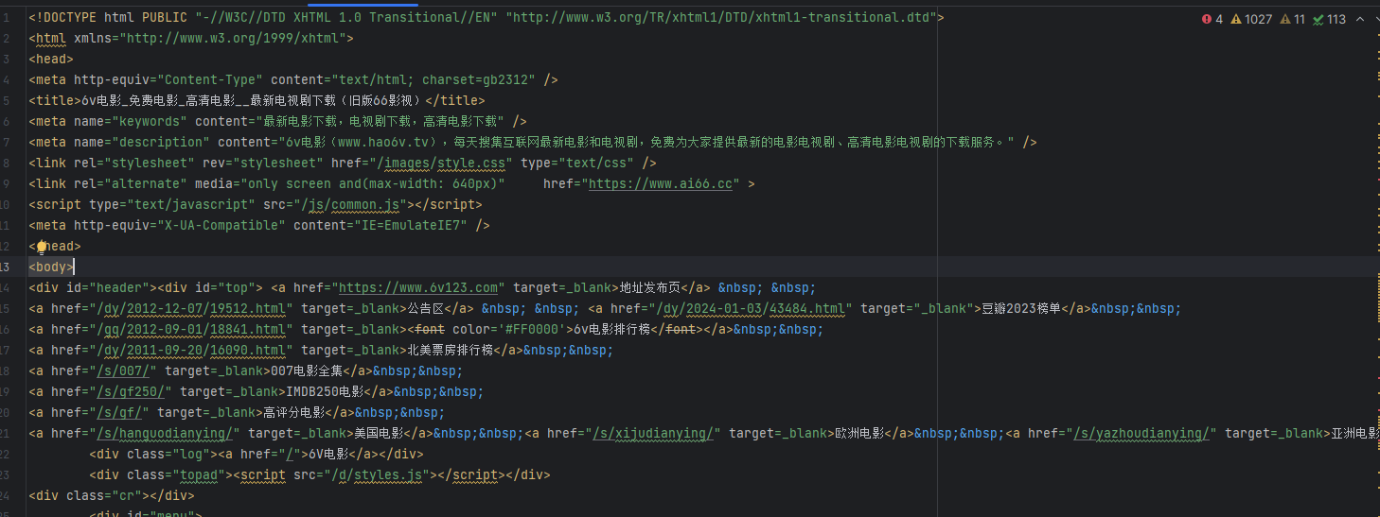Open the http://www.w3.org/1999/xhtml link
The image size is (1380, 517).
(236, 38)
